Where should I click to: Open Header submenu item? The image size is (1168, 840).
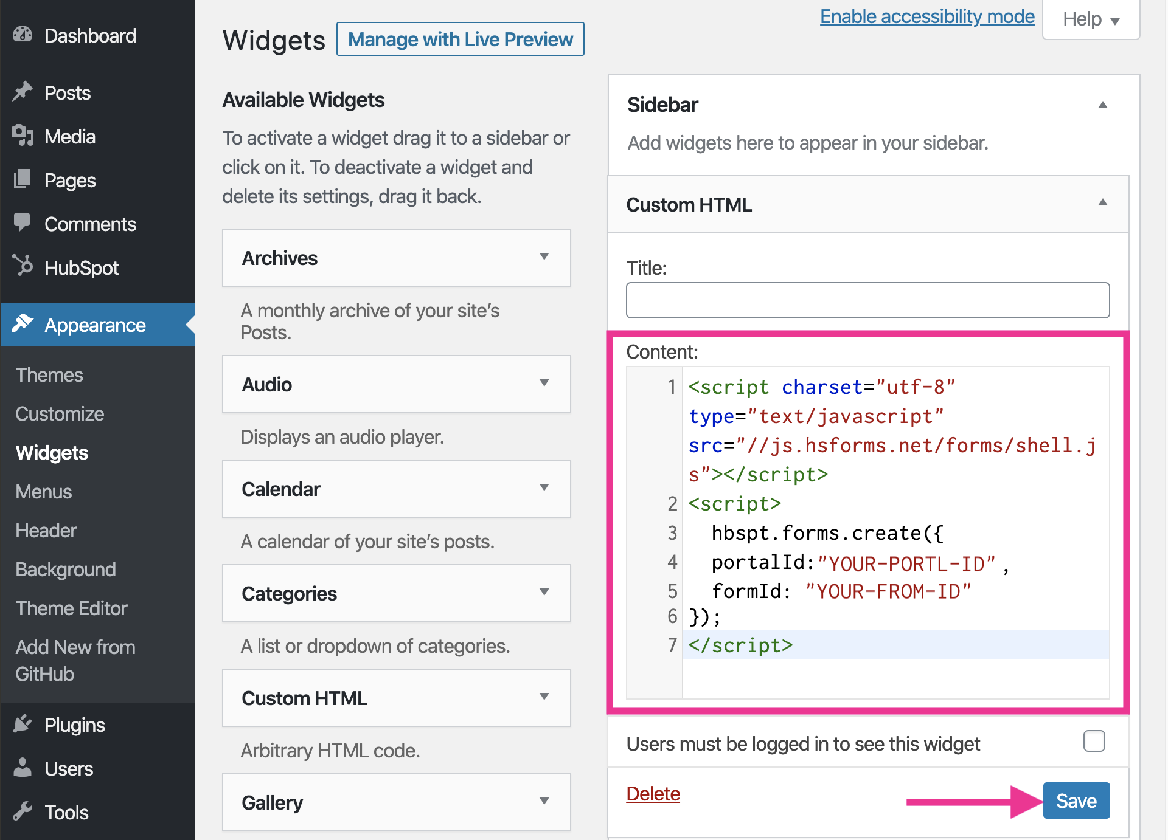coord(46,531)
